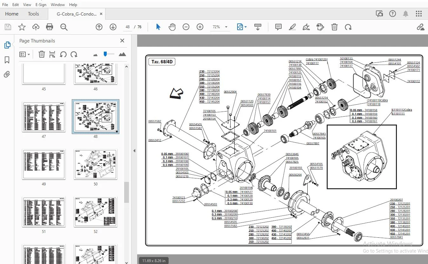Open the Edit menu
Screen dimensions: 428x264
[16, 5]
